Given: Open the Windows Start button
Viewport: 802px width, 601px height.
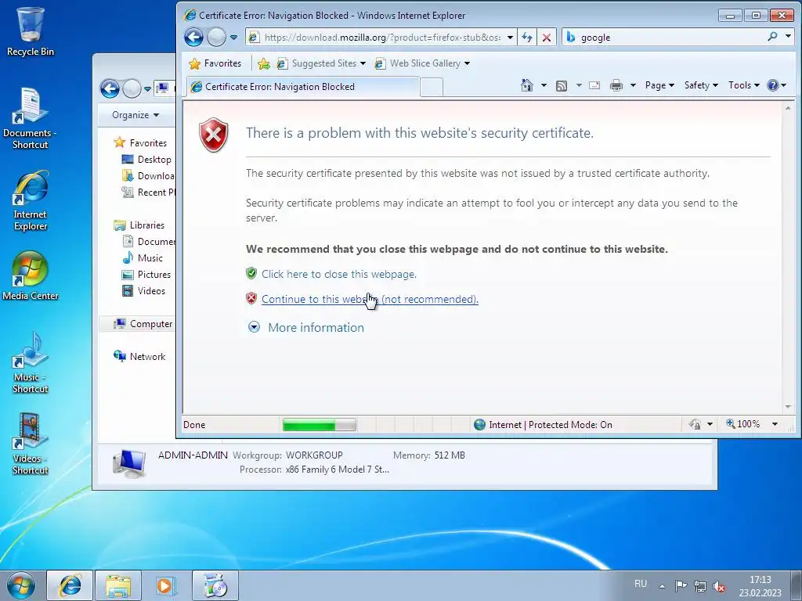Looking at the screenshot, I should pyautogui.click(x=21, y=585).
